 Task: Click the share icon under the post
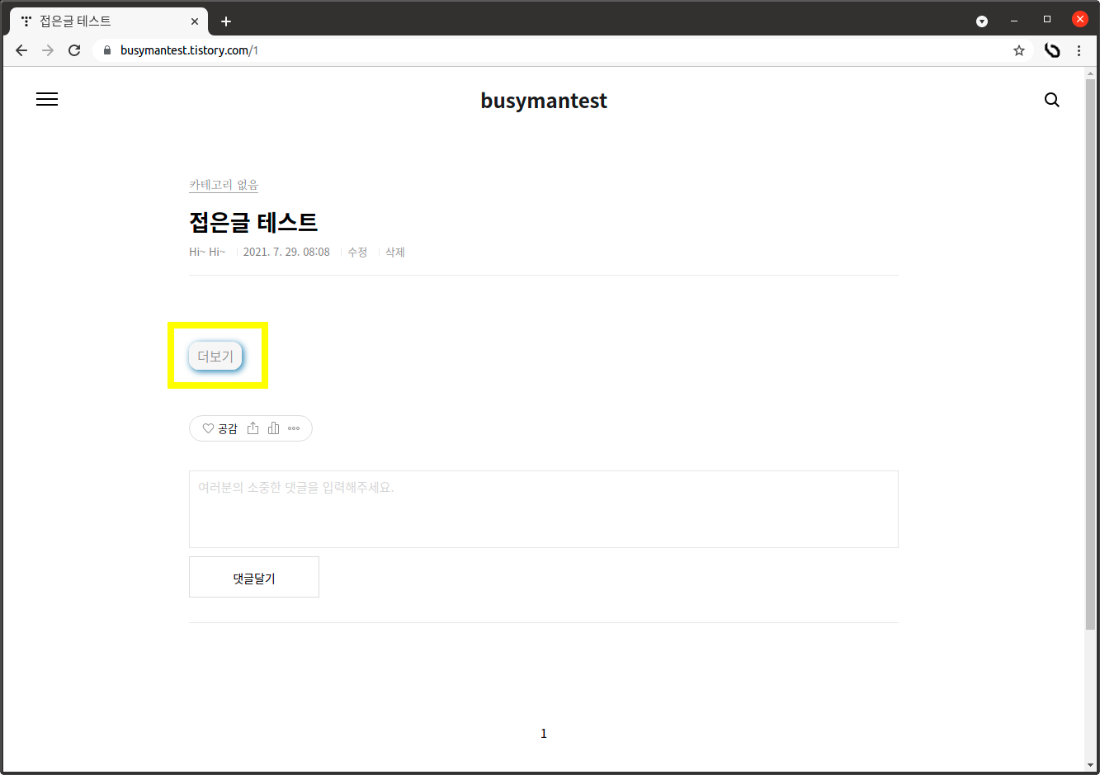(253, 428)
